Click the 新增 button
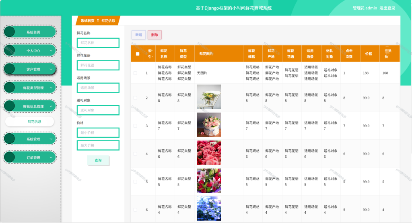This screenshot has width=412, height=223. pyautogui.click(x=138, y=35)
